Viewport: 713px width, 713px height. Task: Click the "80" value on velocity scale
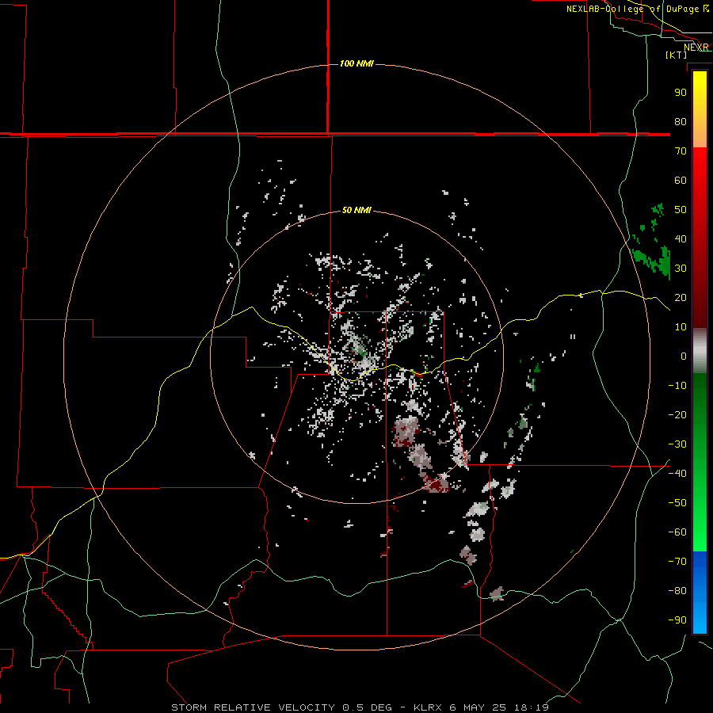pos(681,121)
